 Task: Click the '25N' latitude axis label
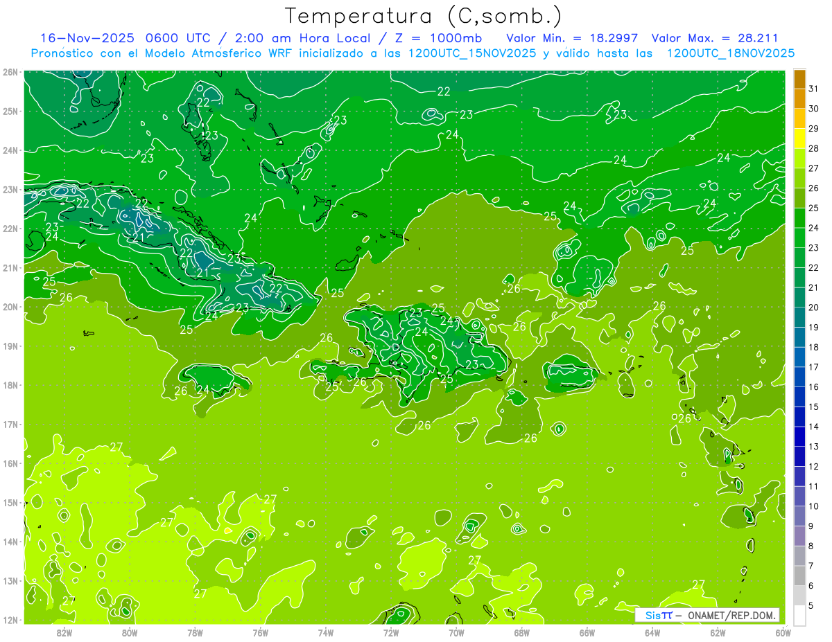10,112
